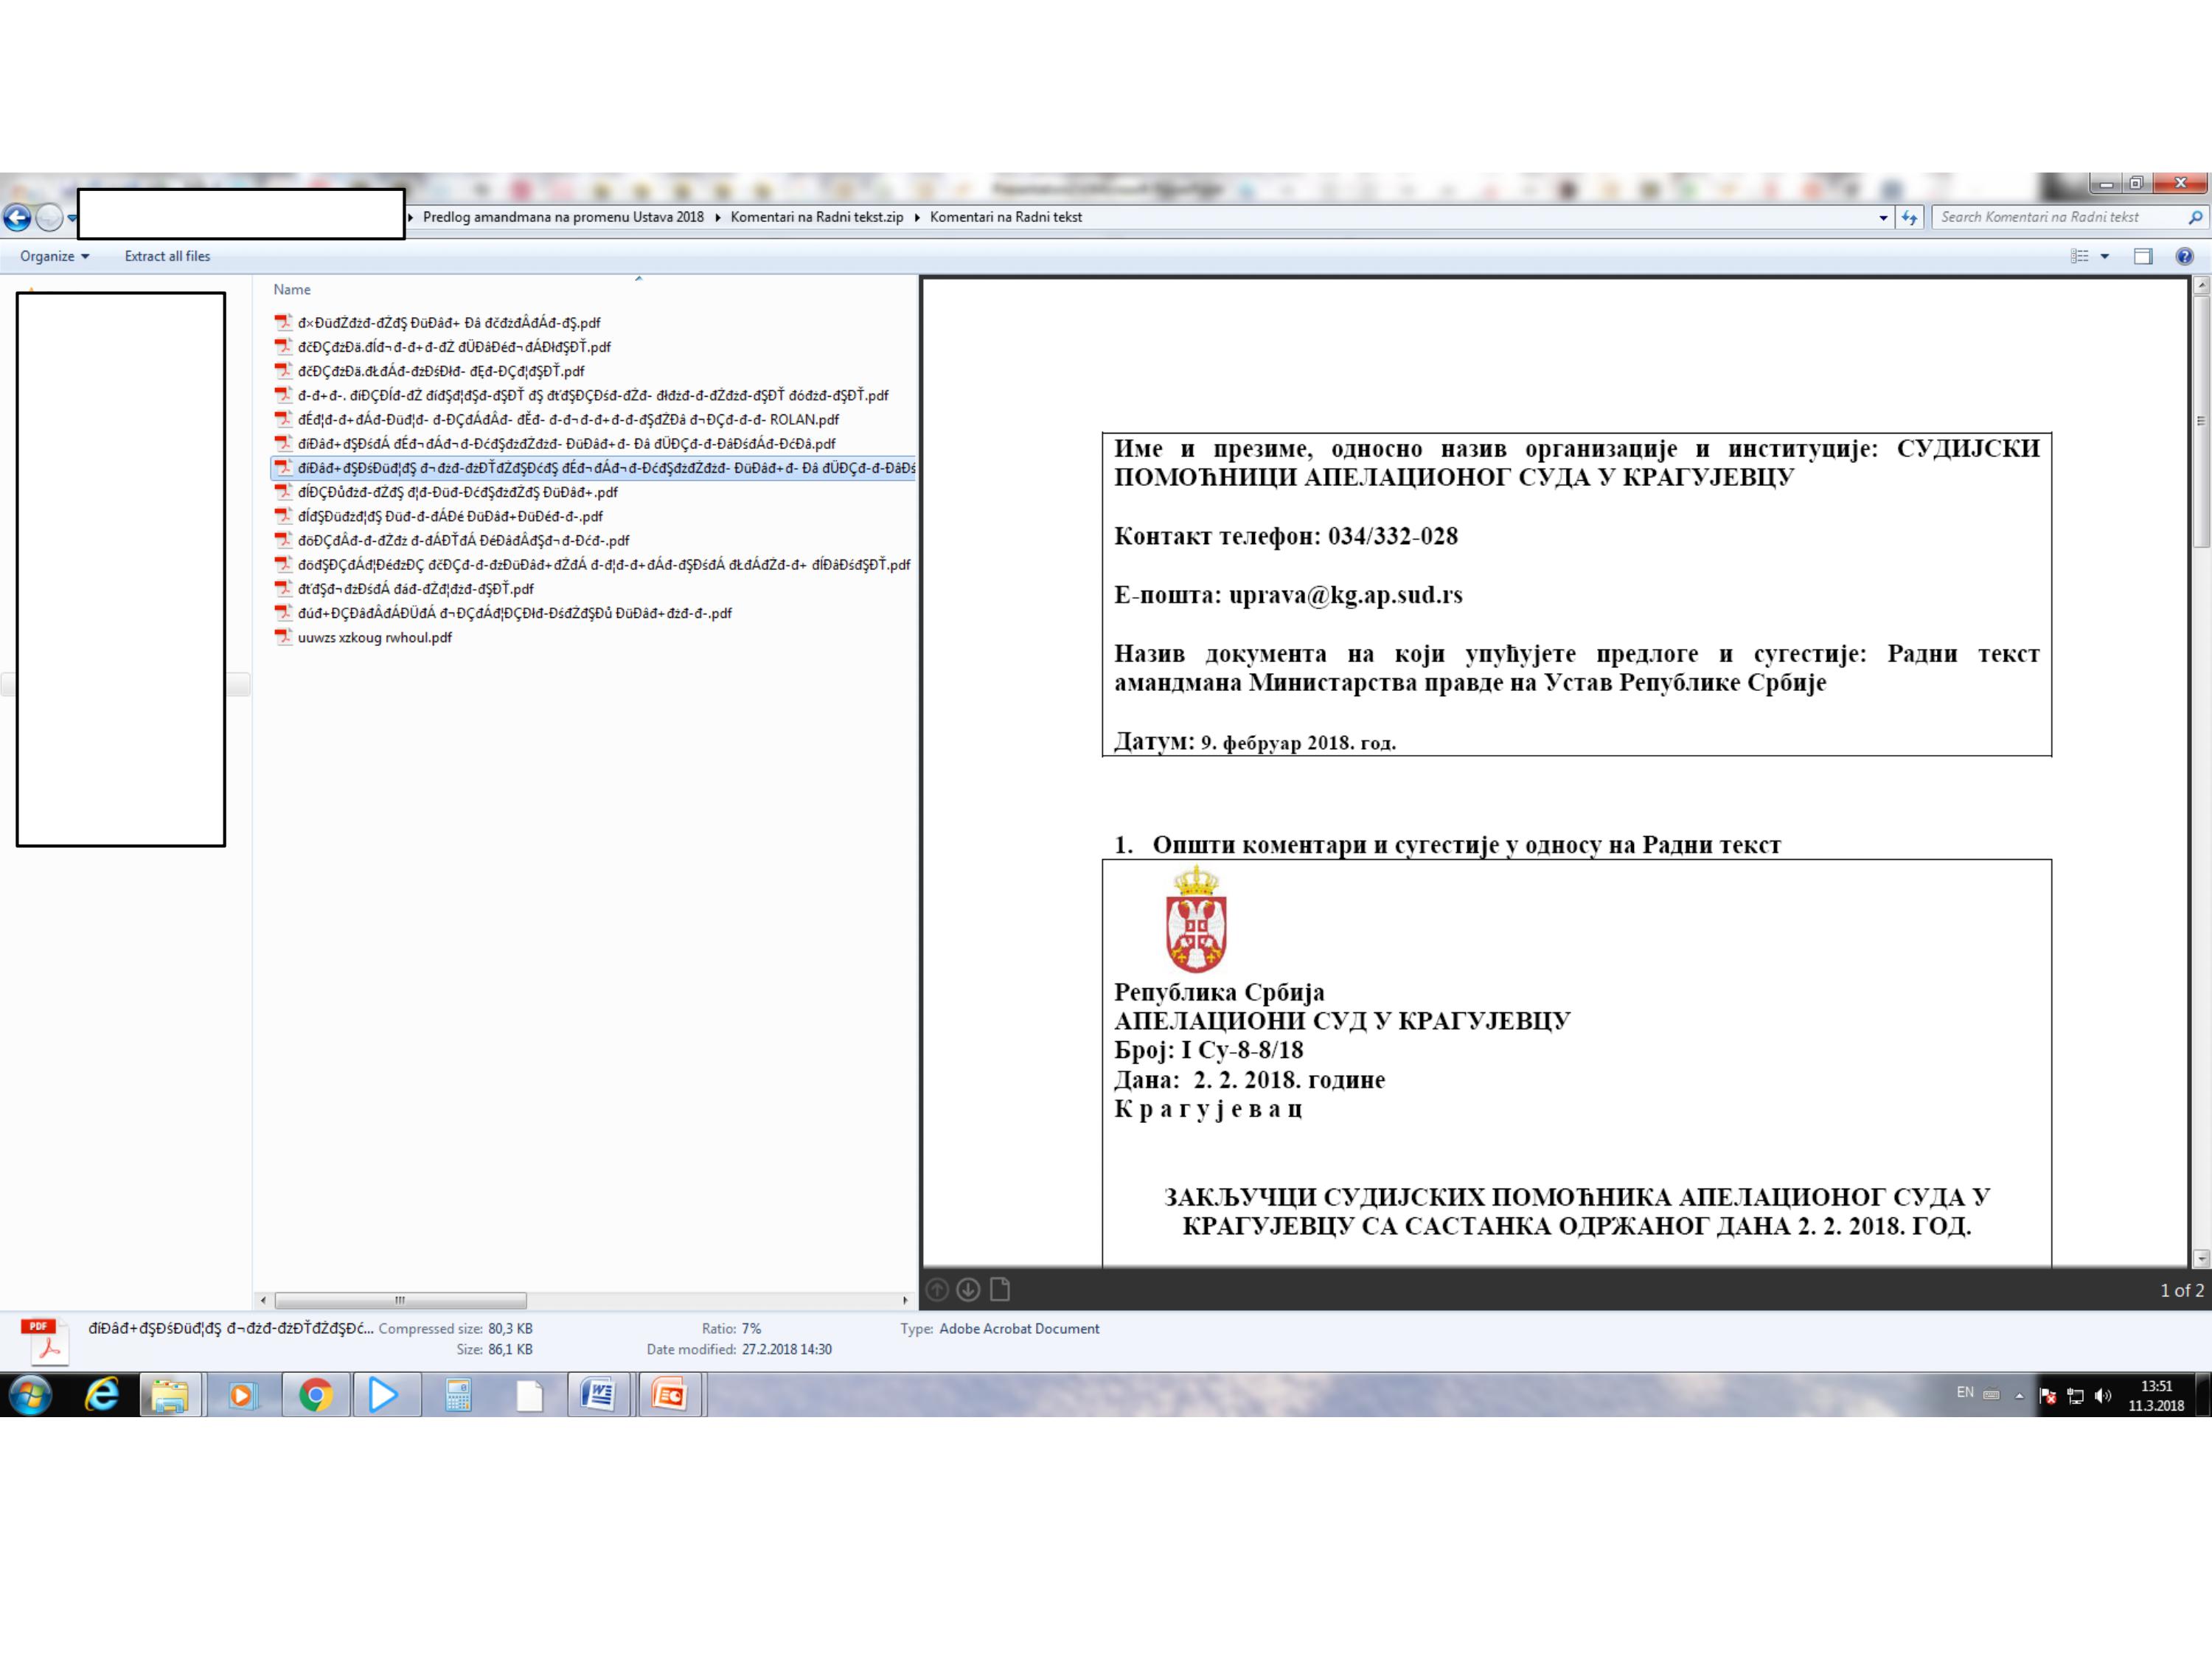
Task: Expand the view options dropdown arrow
Action: pyautogui.click(x=2105, y=256)
